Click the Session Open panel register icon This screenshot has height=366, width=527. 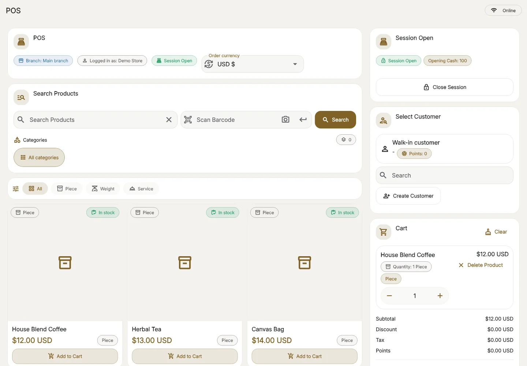click(384, 42)
